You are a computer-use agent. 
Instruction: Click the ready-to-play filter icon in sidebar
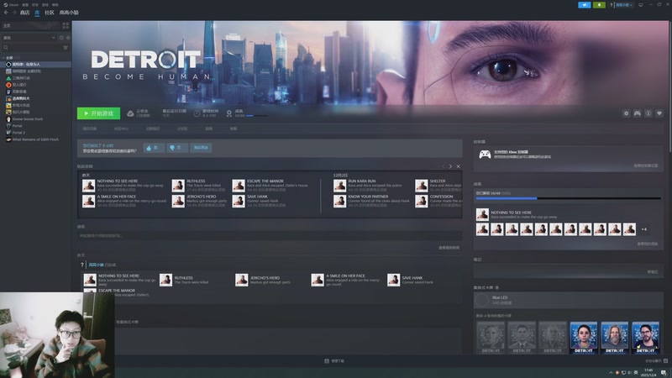click(68, 38)
